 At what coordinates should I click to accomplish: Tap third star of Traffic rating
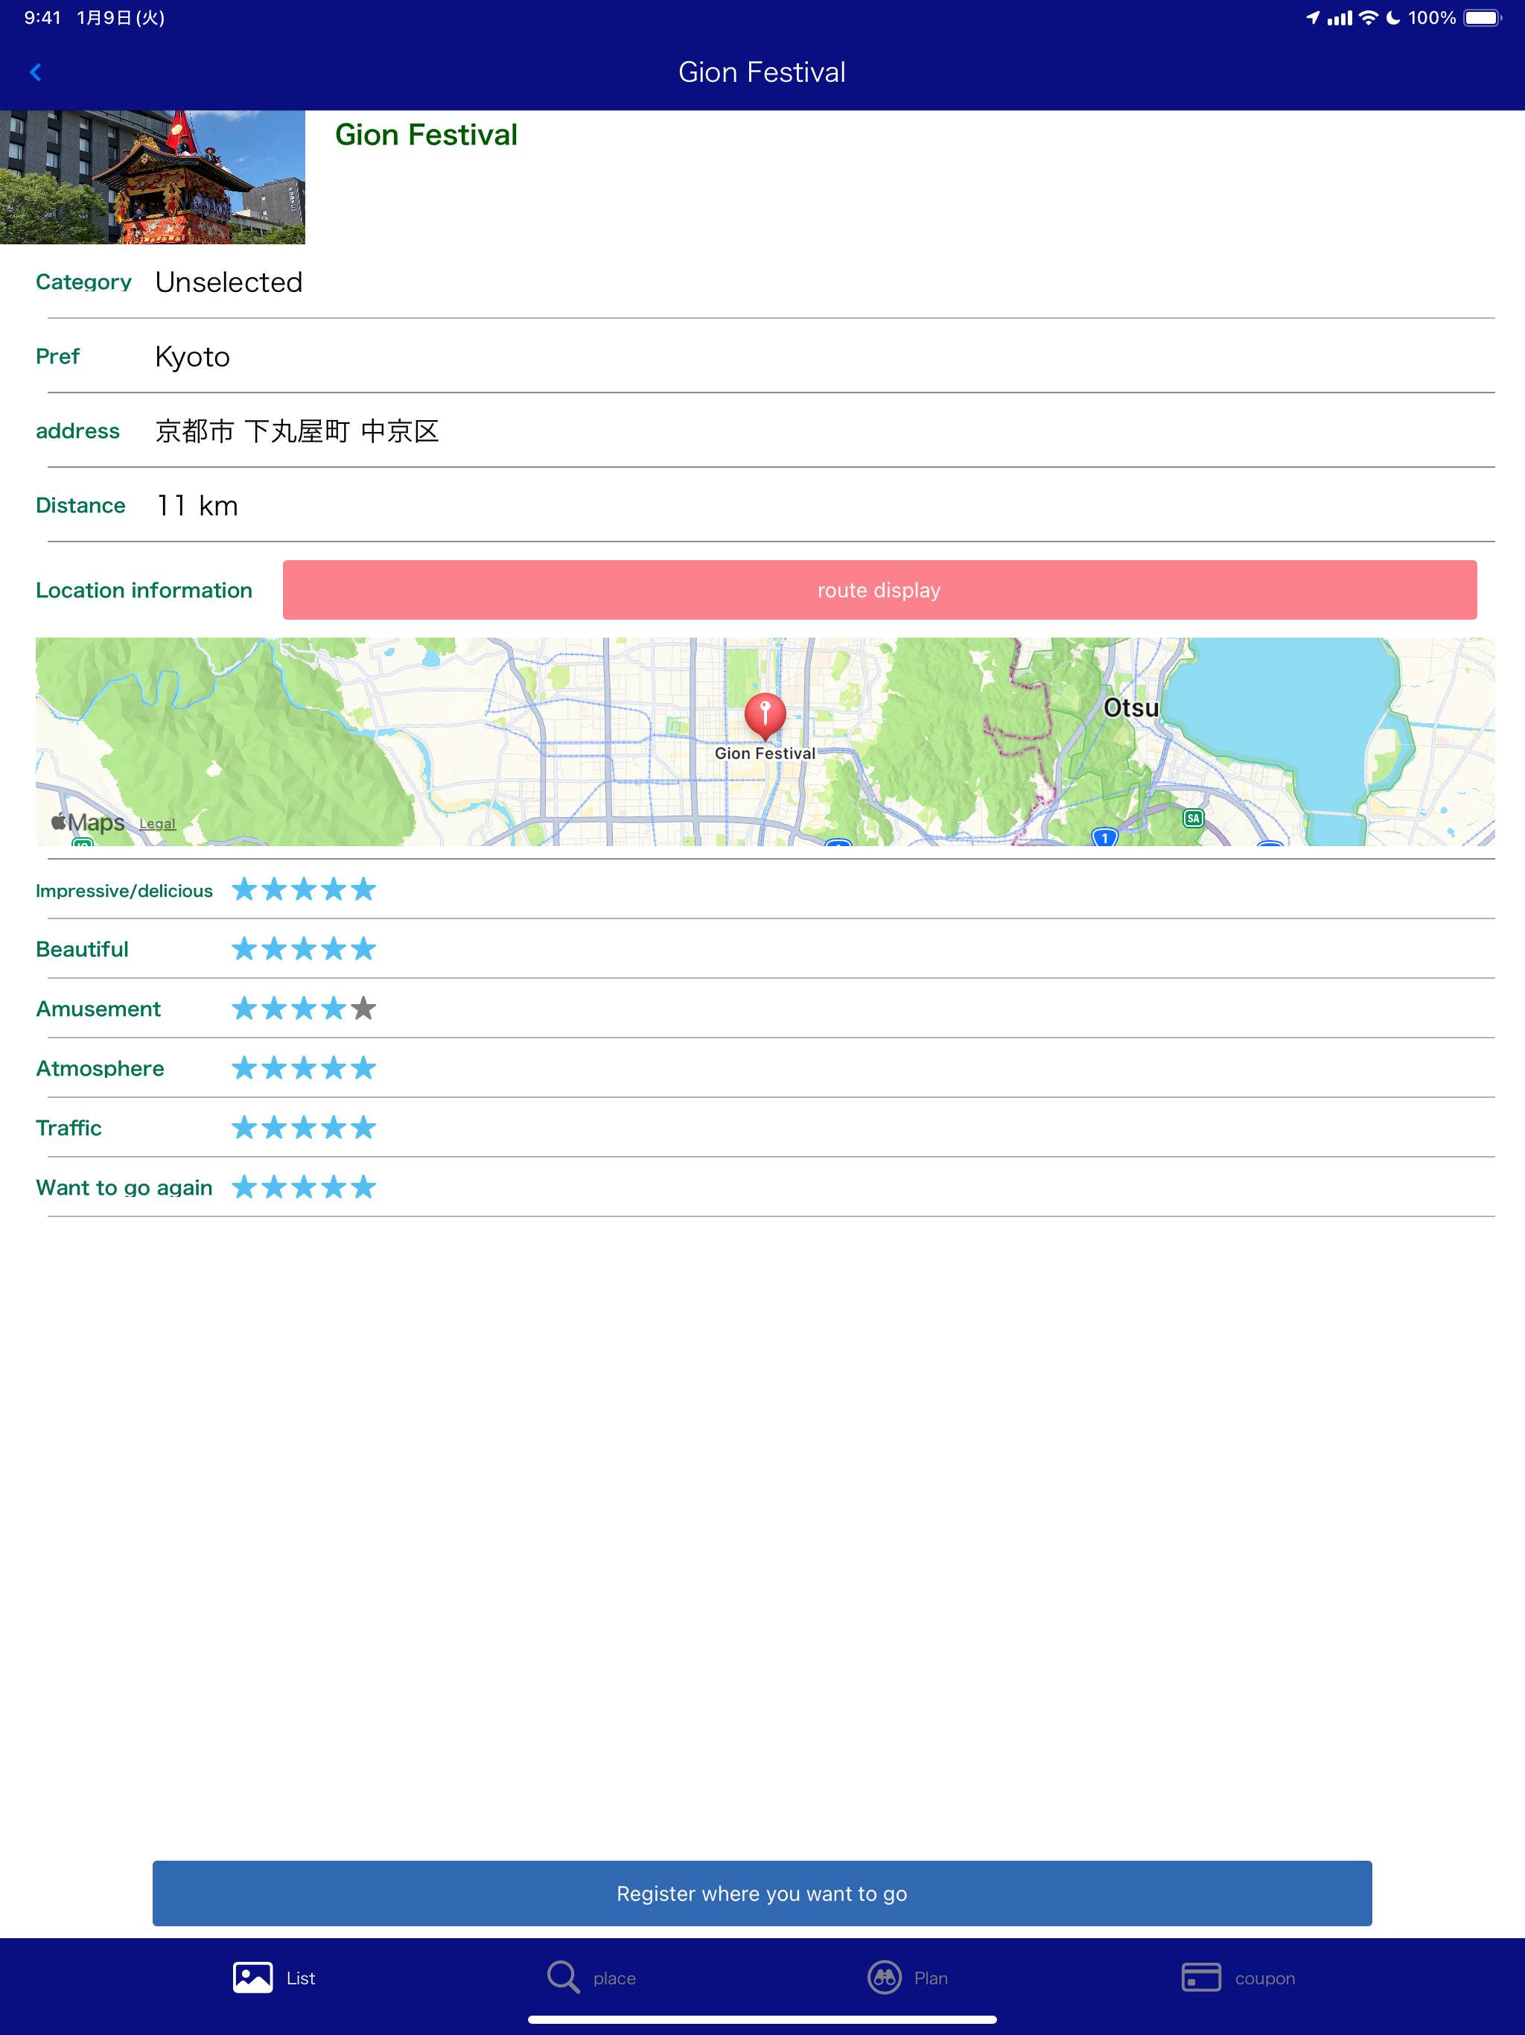(x=304, y=1128)
